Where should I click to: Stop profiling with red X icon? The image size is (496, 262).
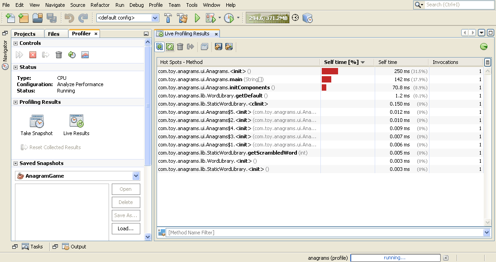coord(33,55)
